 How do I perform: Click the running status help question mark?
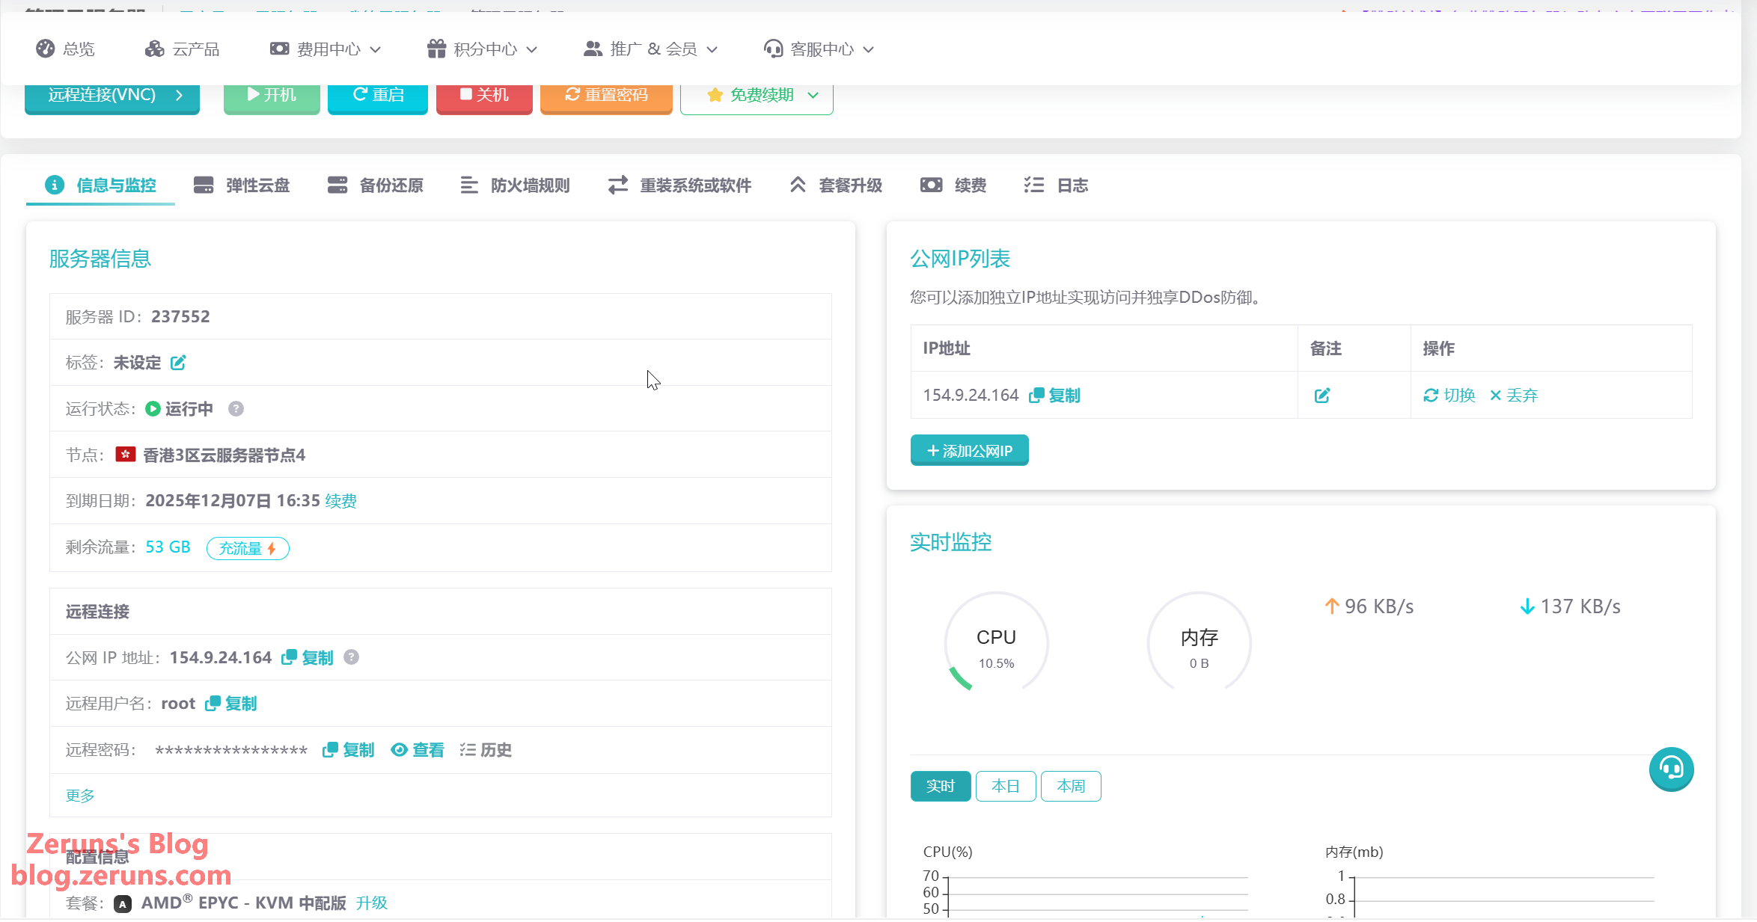pyautogui.click(x=236, y=409)
